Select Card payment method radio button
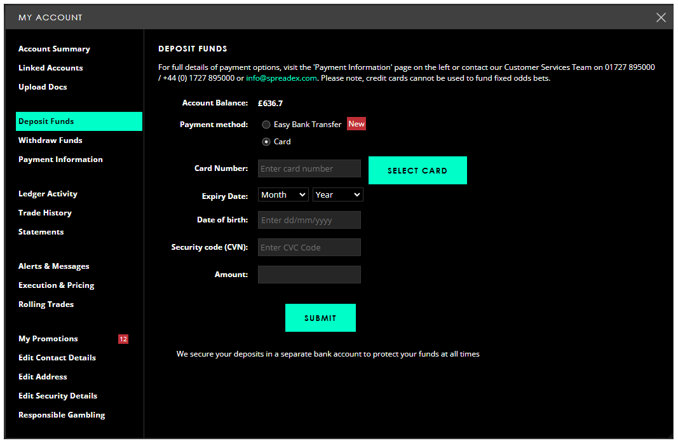The height and width of the screenshot is (443, 678). point(266,142)
